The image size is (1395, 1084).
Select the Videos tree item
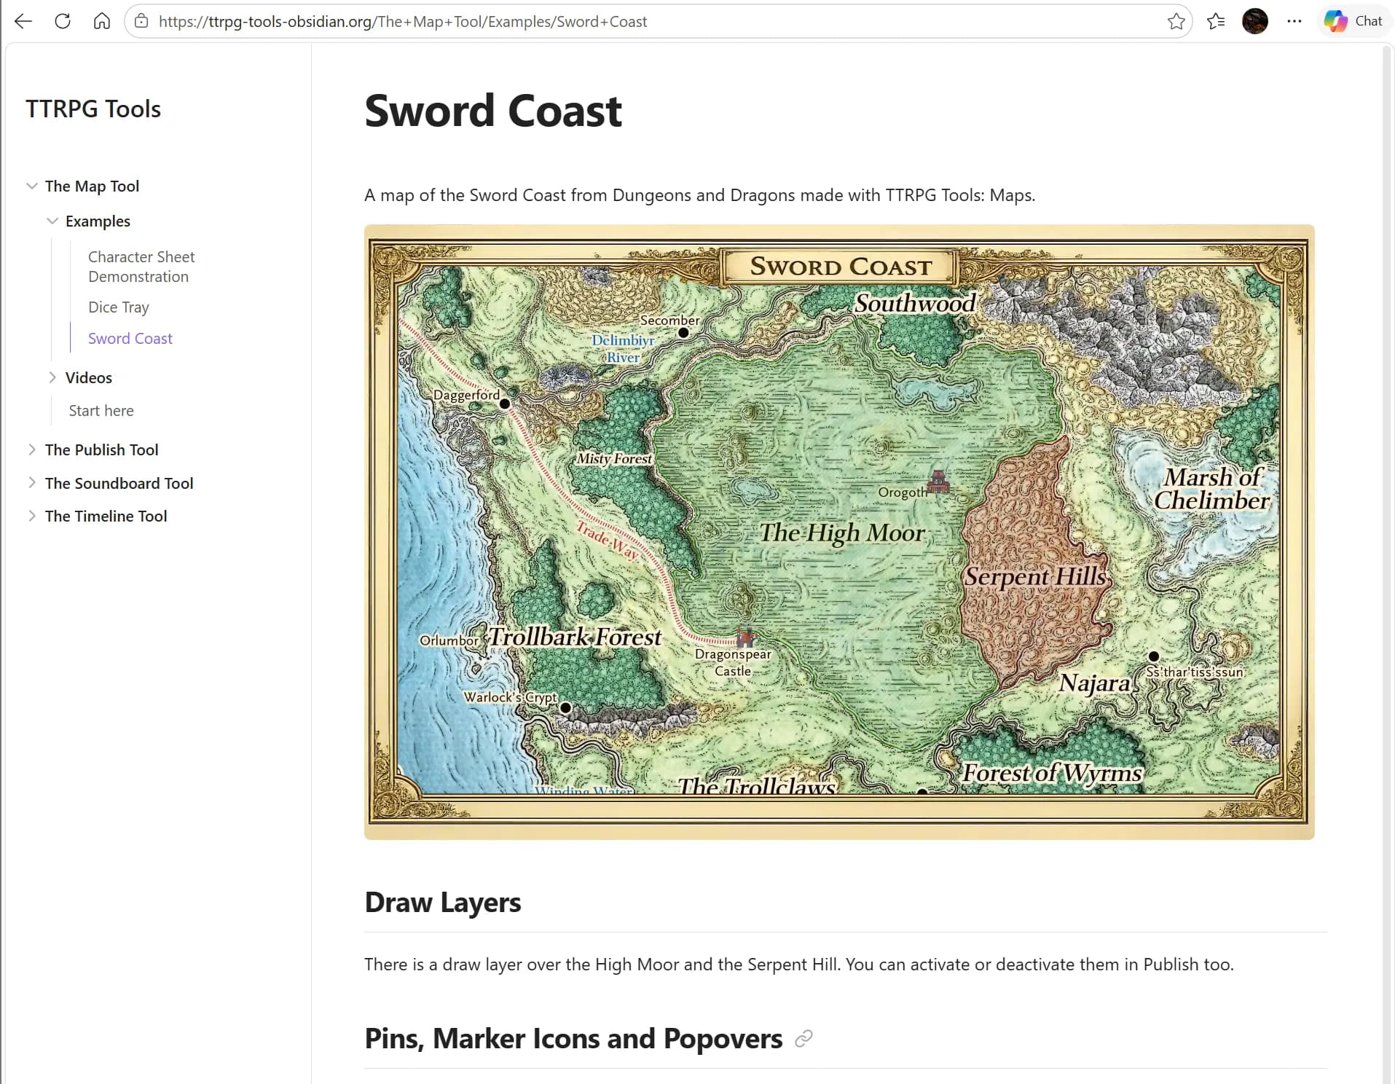[x=88, y=378]
